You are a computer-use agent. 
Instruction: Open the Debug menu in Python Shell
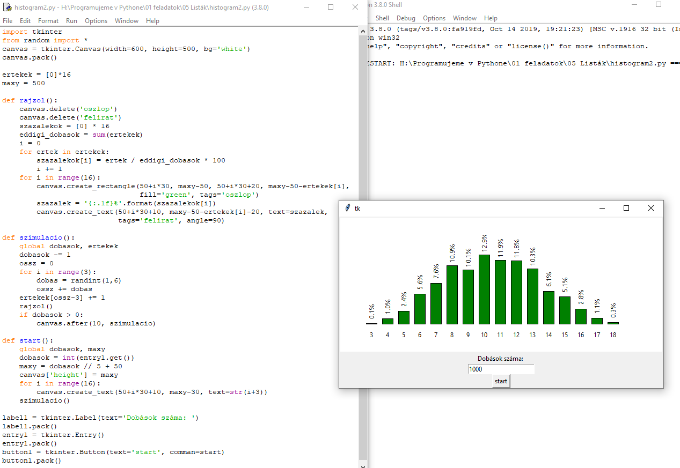[x=406, y=18]
